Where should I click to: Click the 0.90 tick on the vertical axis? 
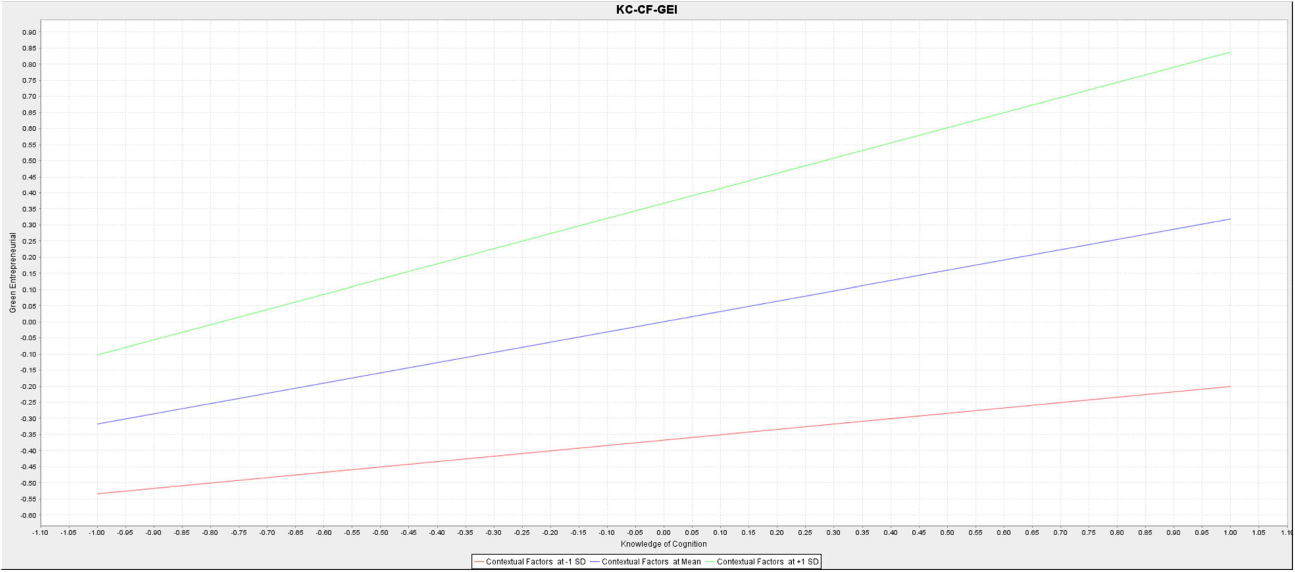(29, 32)
